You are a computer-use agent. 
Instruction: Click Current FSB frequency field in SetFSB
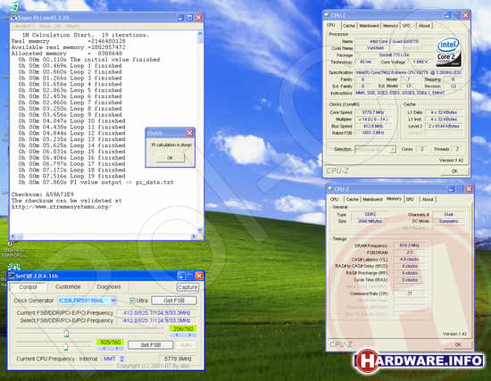[156, 313]
